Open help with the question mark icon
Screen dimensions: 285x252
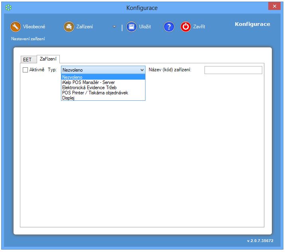tap(169, 27)
